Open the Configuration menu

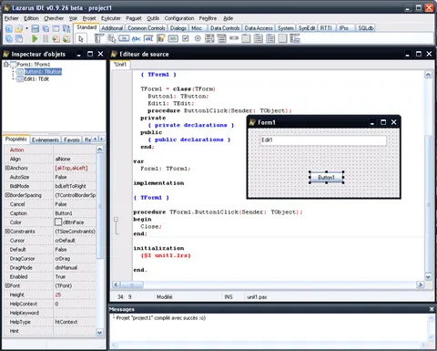point(179,18)
